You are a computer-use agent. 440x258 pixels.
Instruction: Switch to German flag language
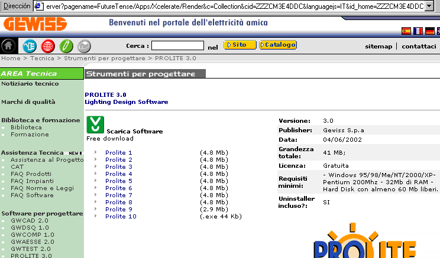click(x=429, y=31)
